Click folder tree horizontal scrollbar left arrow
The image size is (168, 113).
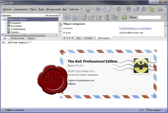point(3,35)
